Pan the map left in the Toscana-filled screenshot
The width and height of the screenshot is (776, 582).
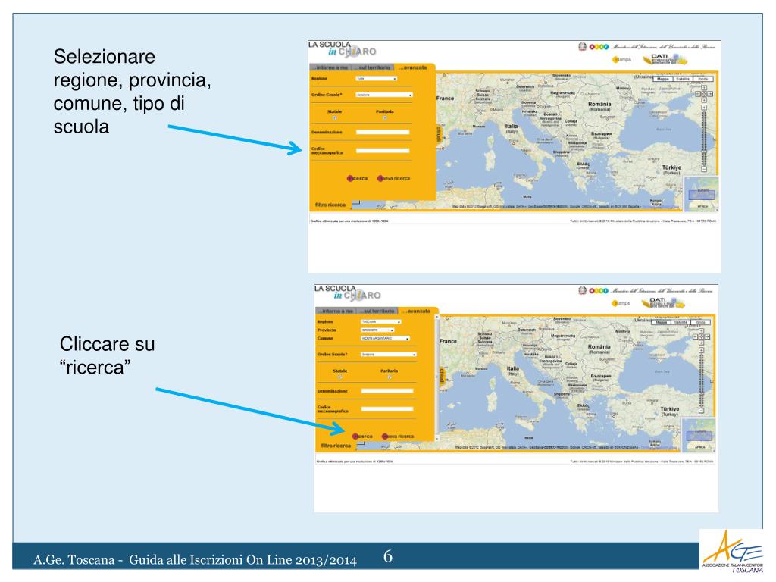696,336
